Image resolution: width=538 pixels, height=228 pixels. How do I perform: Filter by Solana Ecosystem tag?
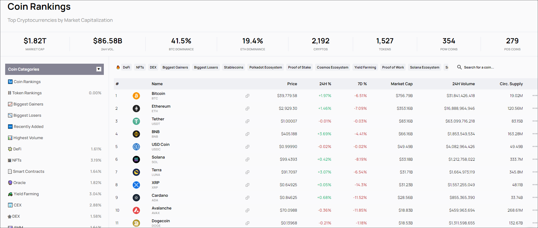pos(425,67)
